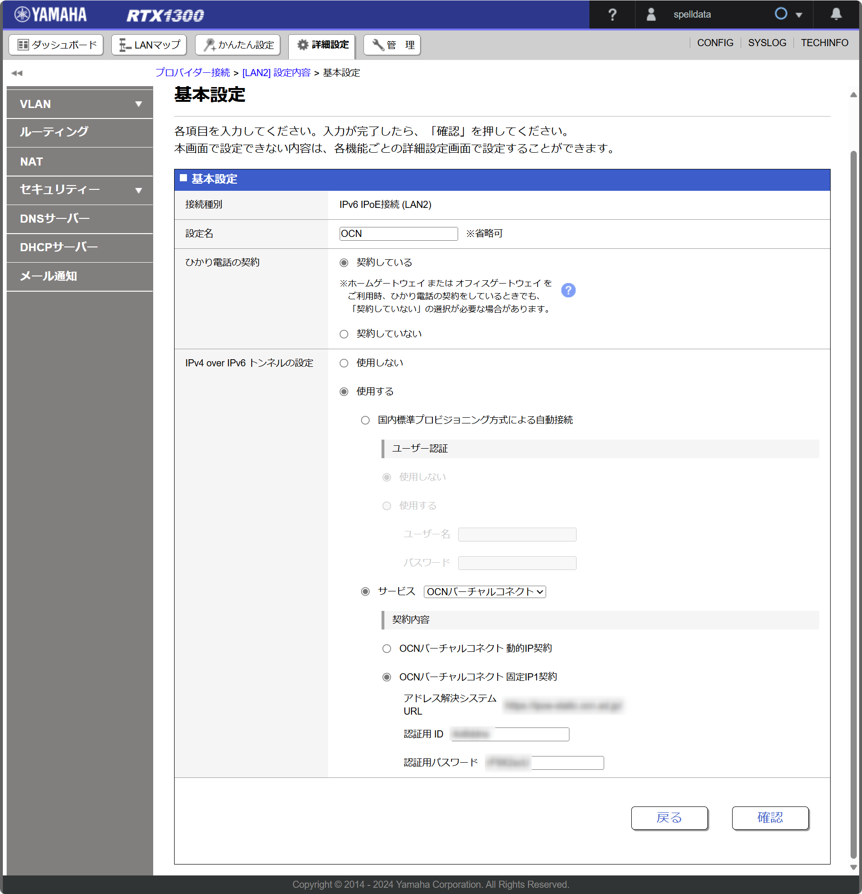
Task: Click the user account icon
Action: (x=651, y=15)
